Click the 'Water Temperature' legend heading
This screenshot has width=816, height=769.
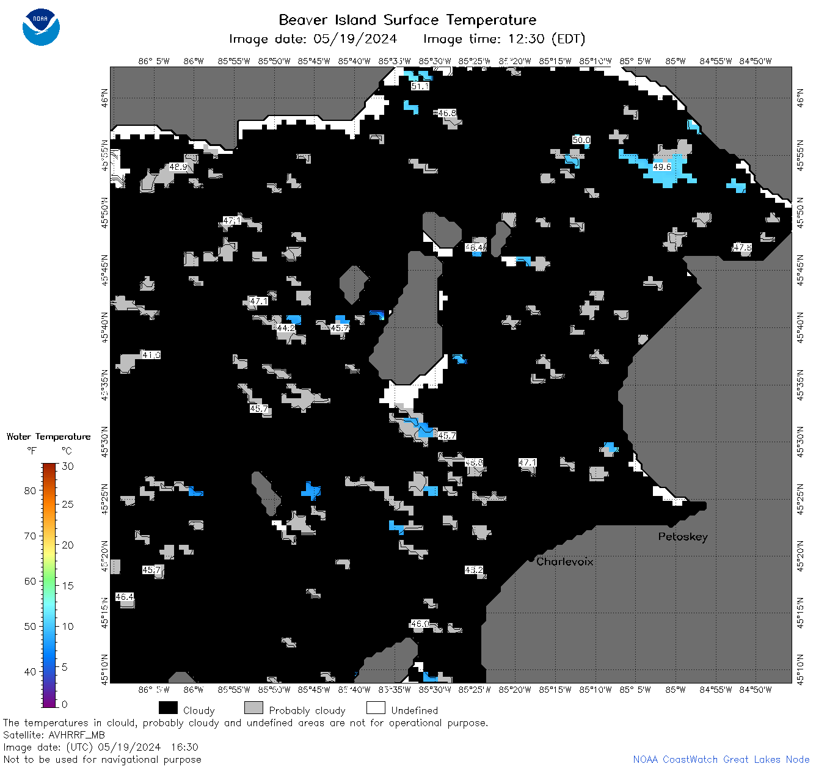[x=49, y=437]
